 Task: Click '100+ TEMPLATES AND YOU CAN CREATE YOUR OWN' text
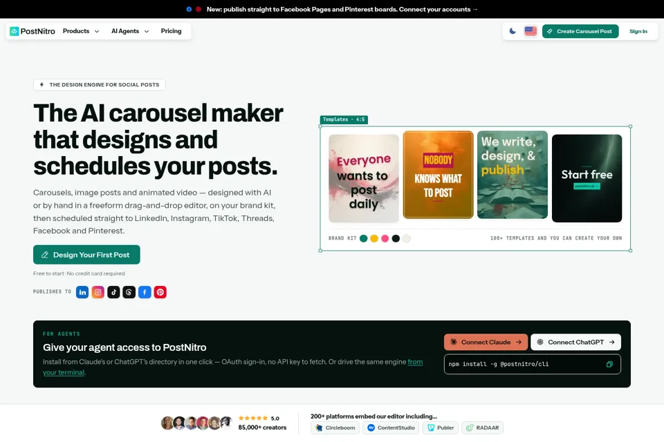click(x=556, y=238)
